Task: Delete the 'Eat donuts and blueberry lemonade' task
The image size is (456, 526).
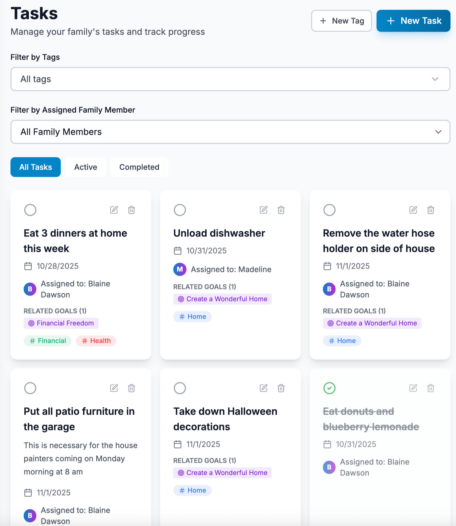Action: [x=431, y=388]
